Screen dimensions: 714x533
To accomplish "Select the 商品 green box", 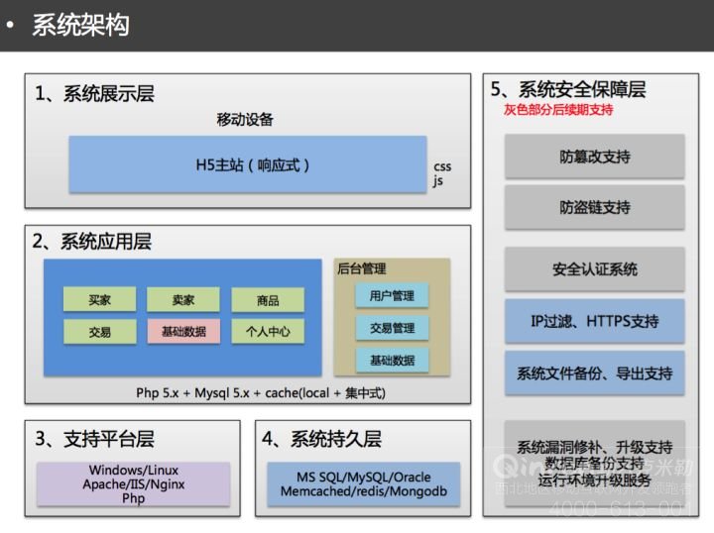I will (x=268, y=300).
